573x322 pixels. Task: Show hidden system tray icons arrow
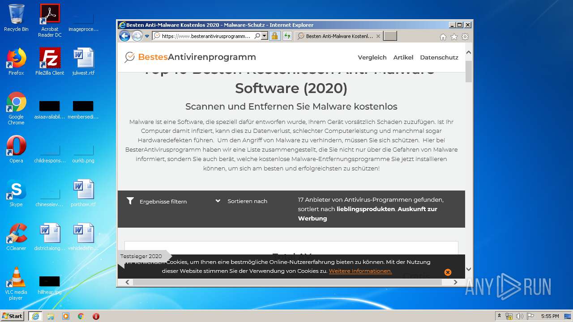(x=499, y=316)
